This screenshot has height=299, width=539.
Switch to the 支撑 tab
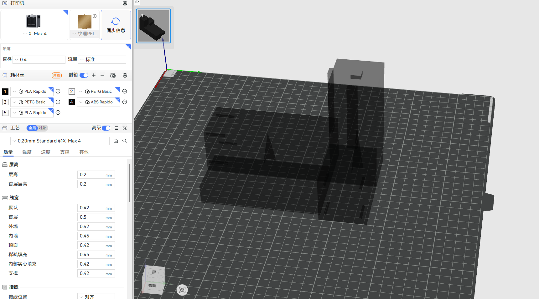coord(65,152)
